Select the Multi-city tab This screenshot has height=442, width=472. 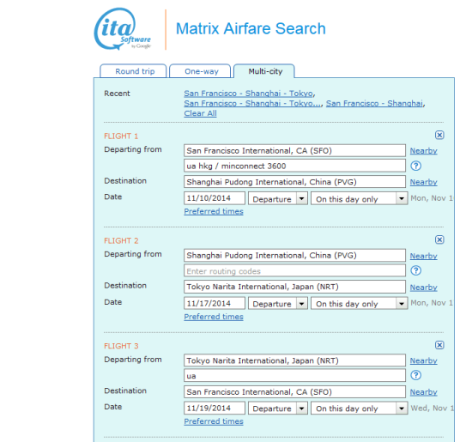264,71
